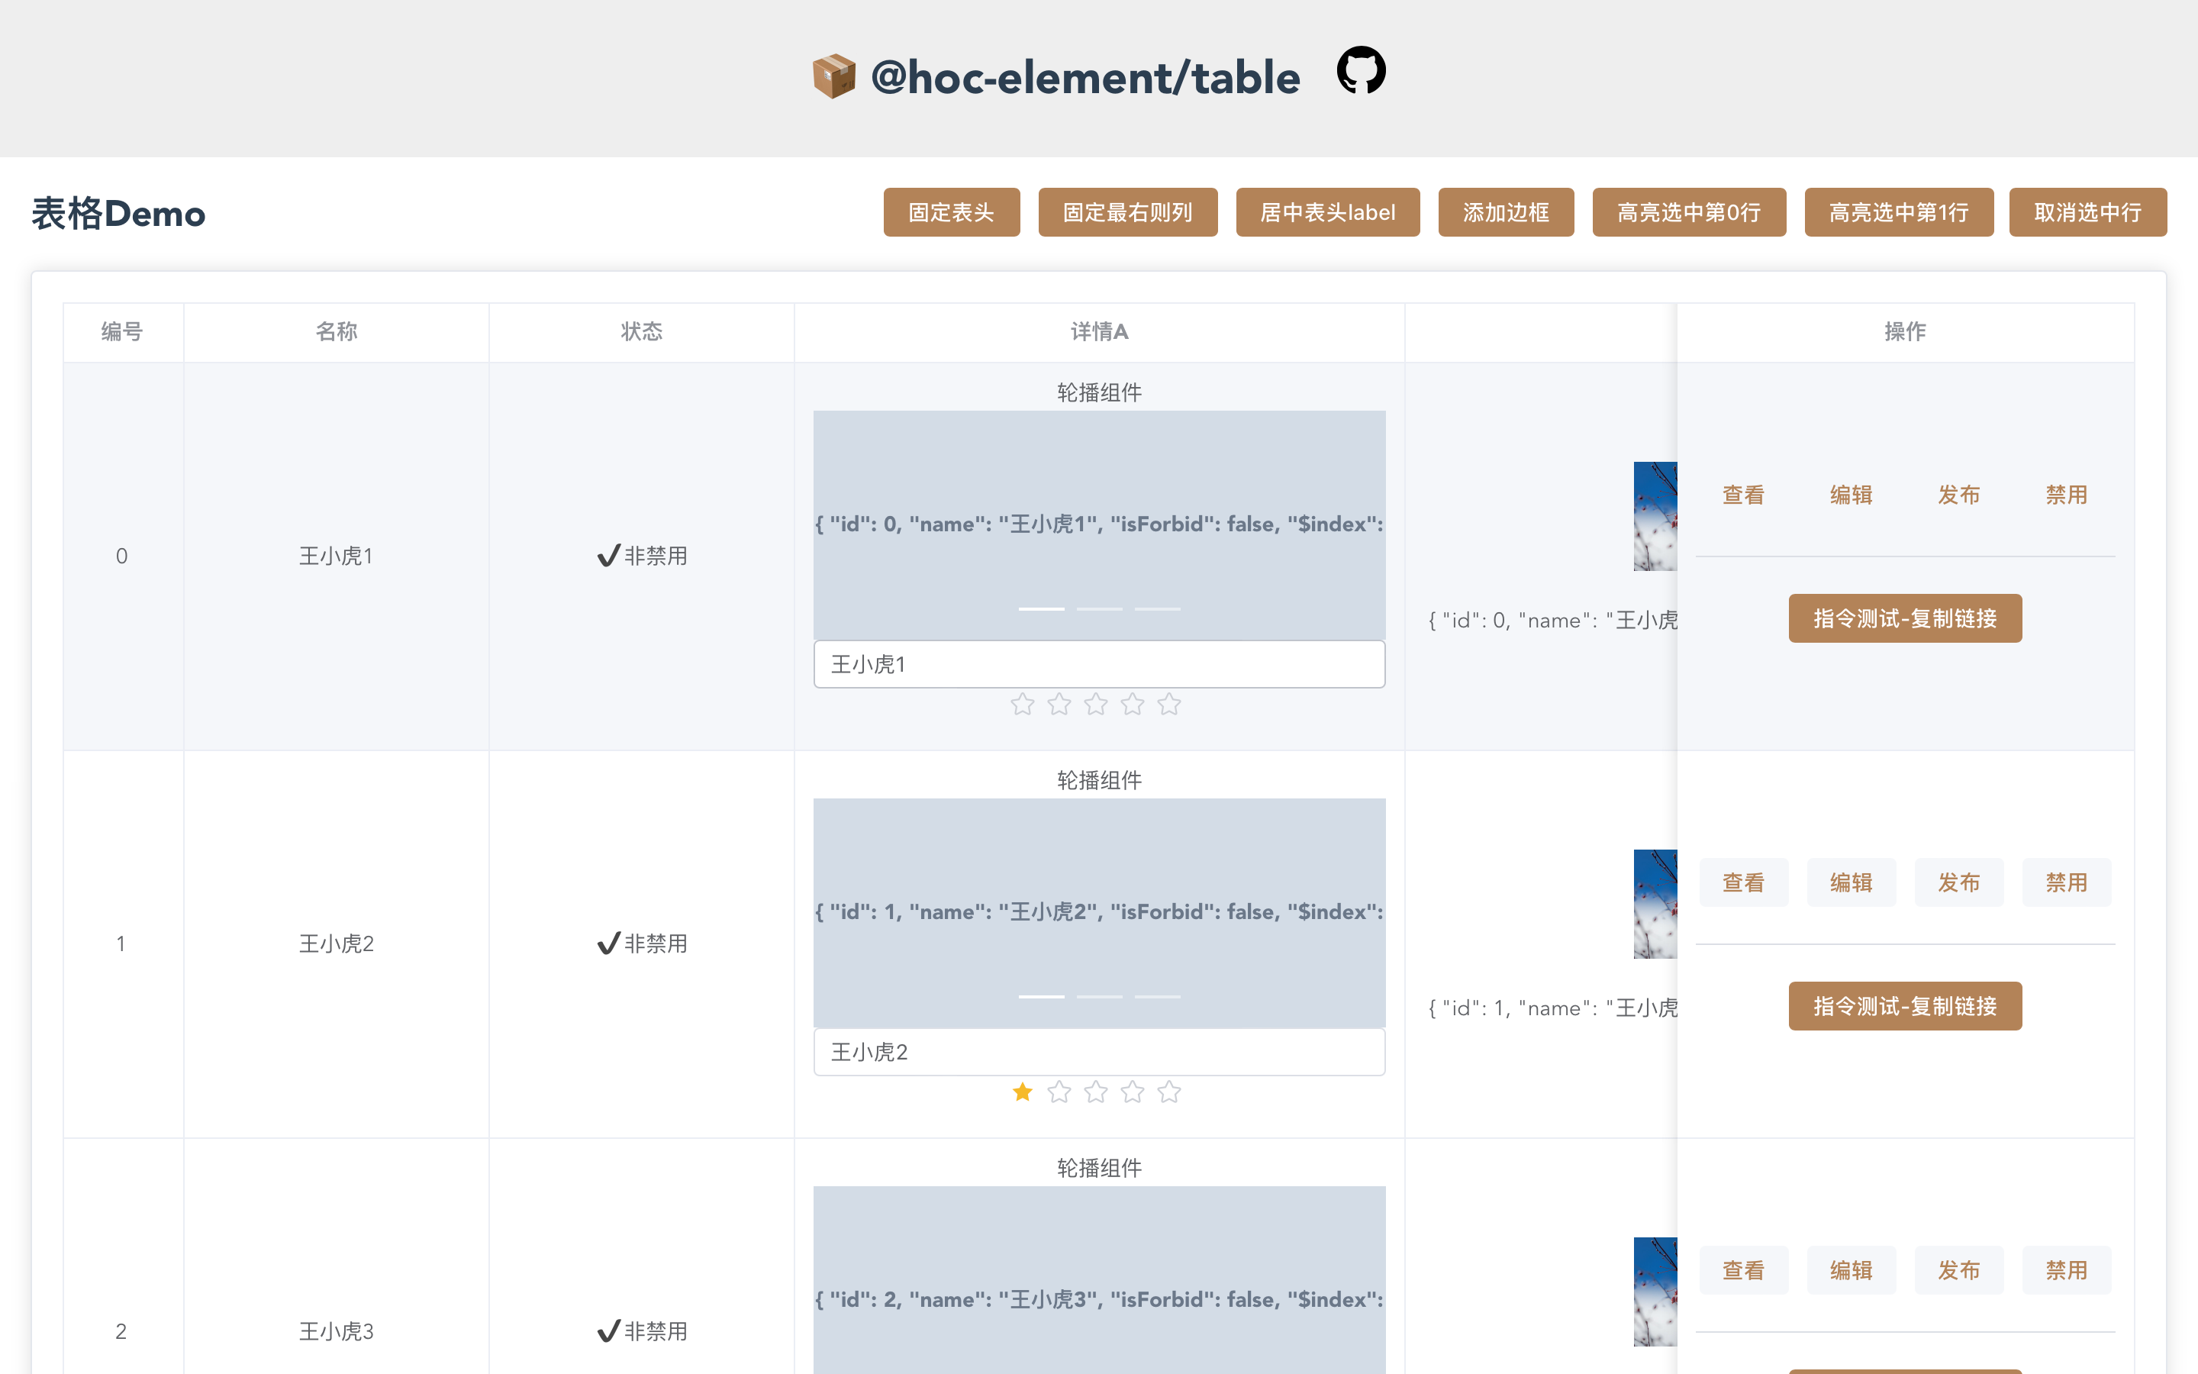Open the GitHub repository icon

click(1361, 70)
